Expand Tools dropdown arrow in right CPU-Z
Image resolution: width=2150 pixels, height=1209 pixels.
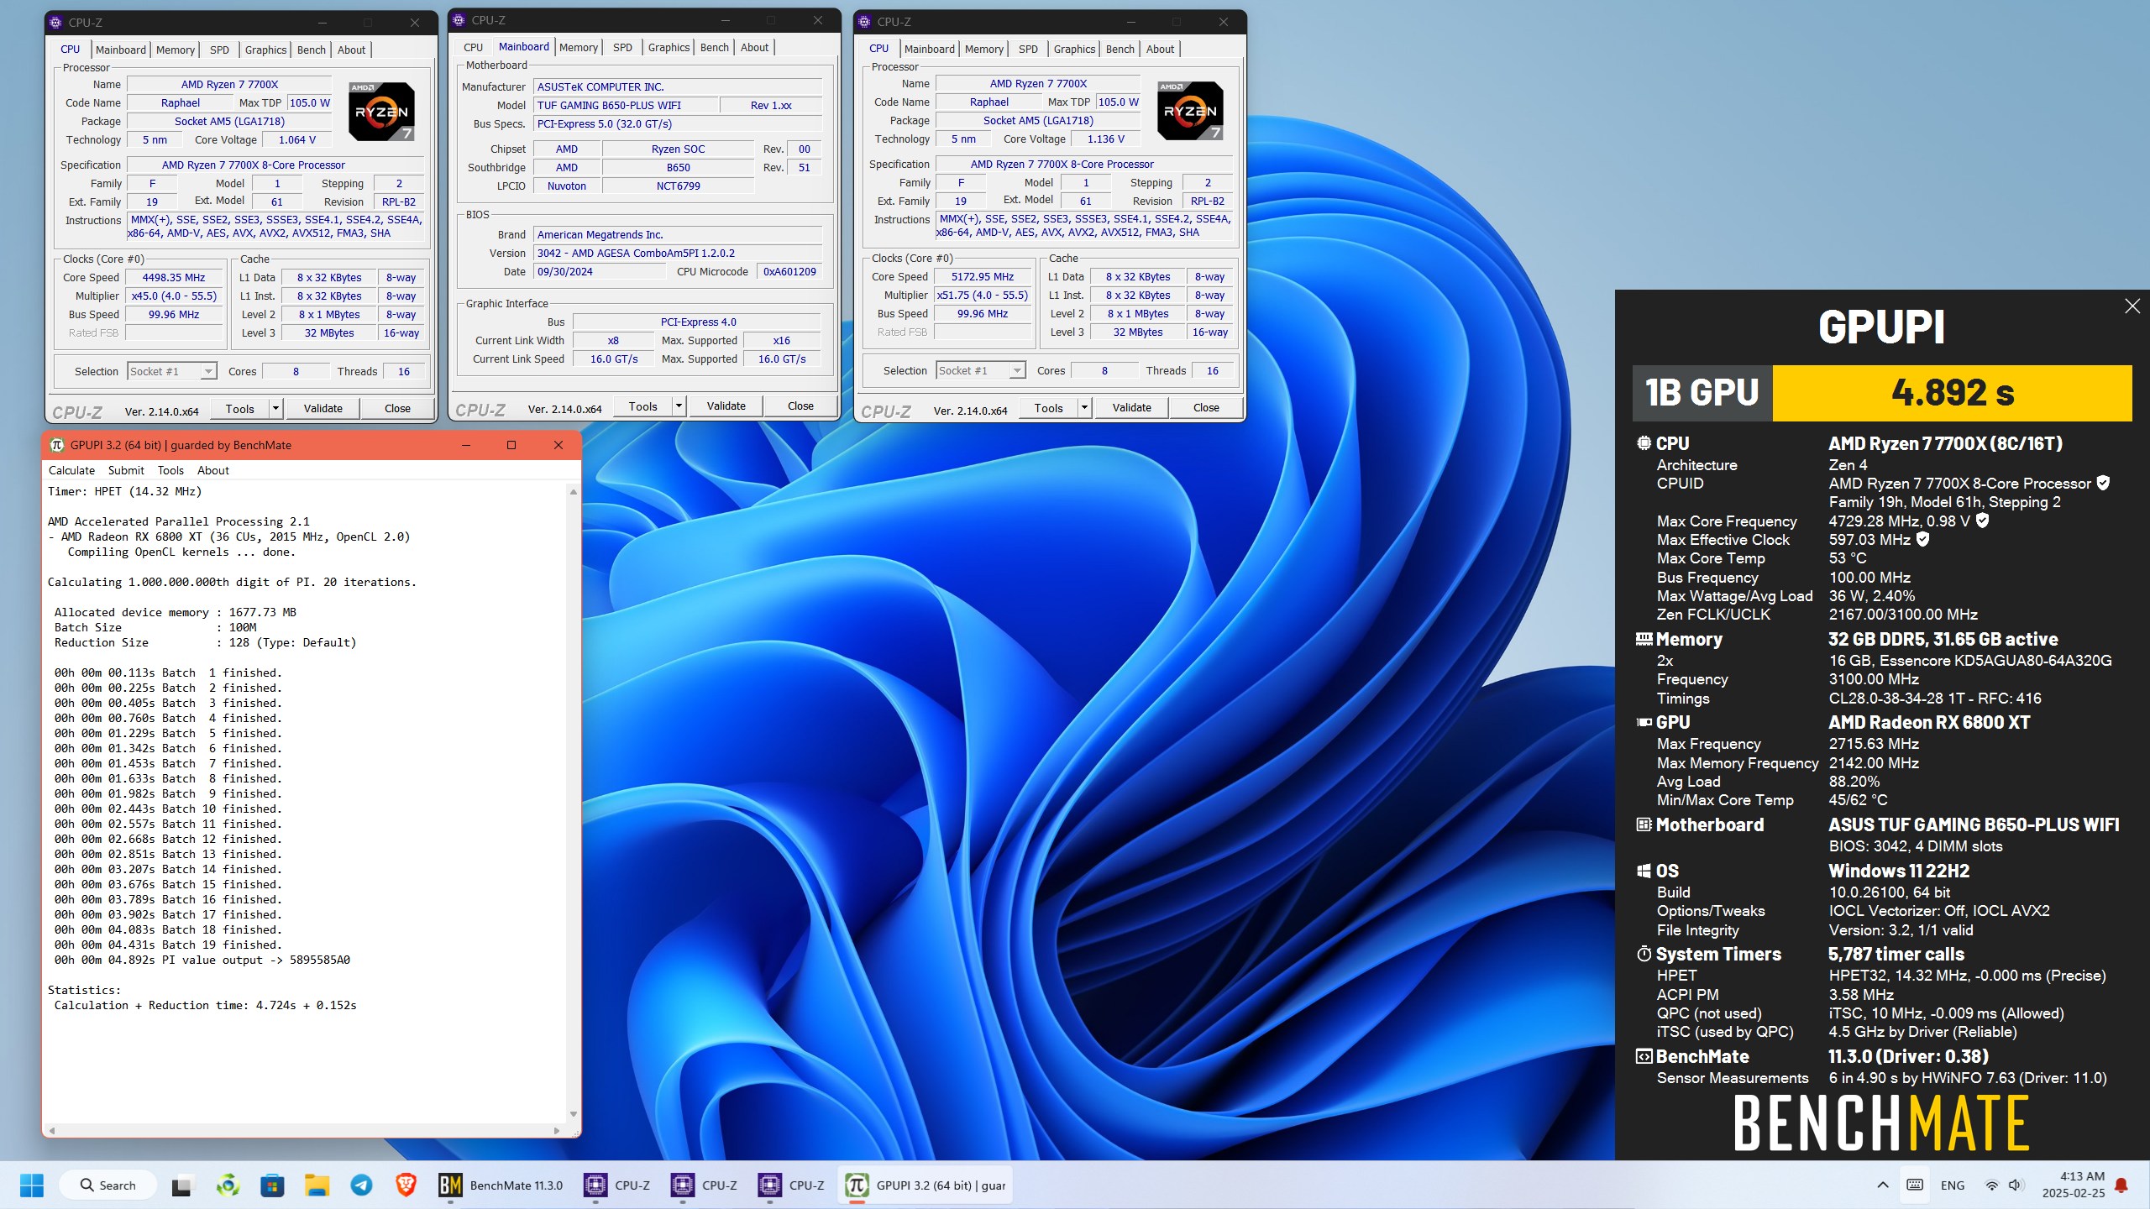1084,408
